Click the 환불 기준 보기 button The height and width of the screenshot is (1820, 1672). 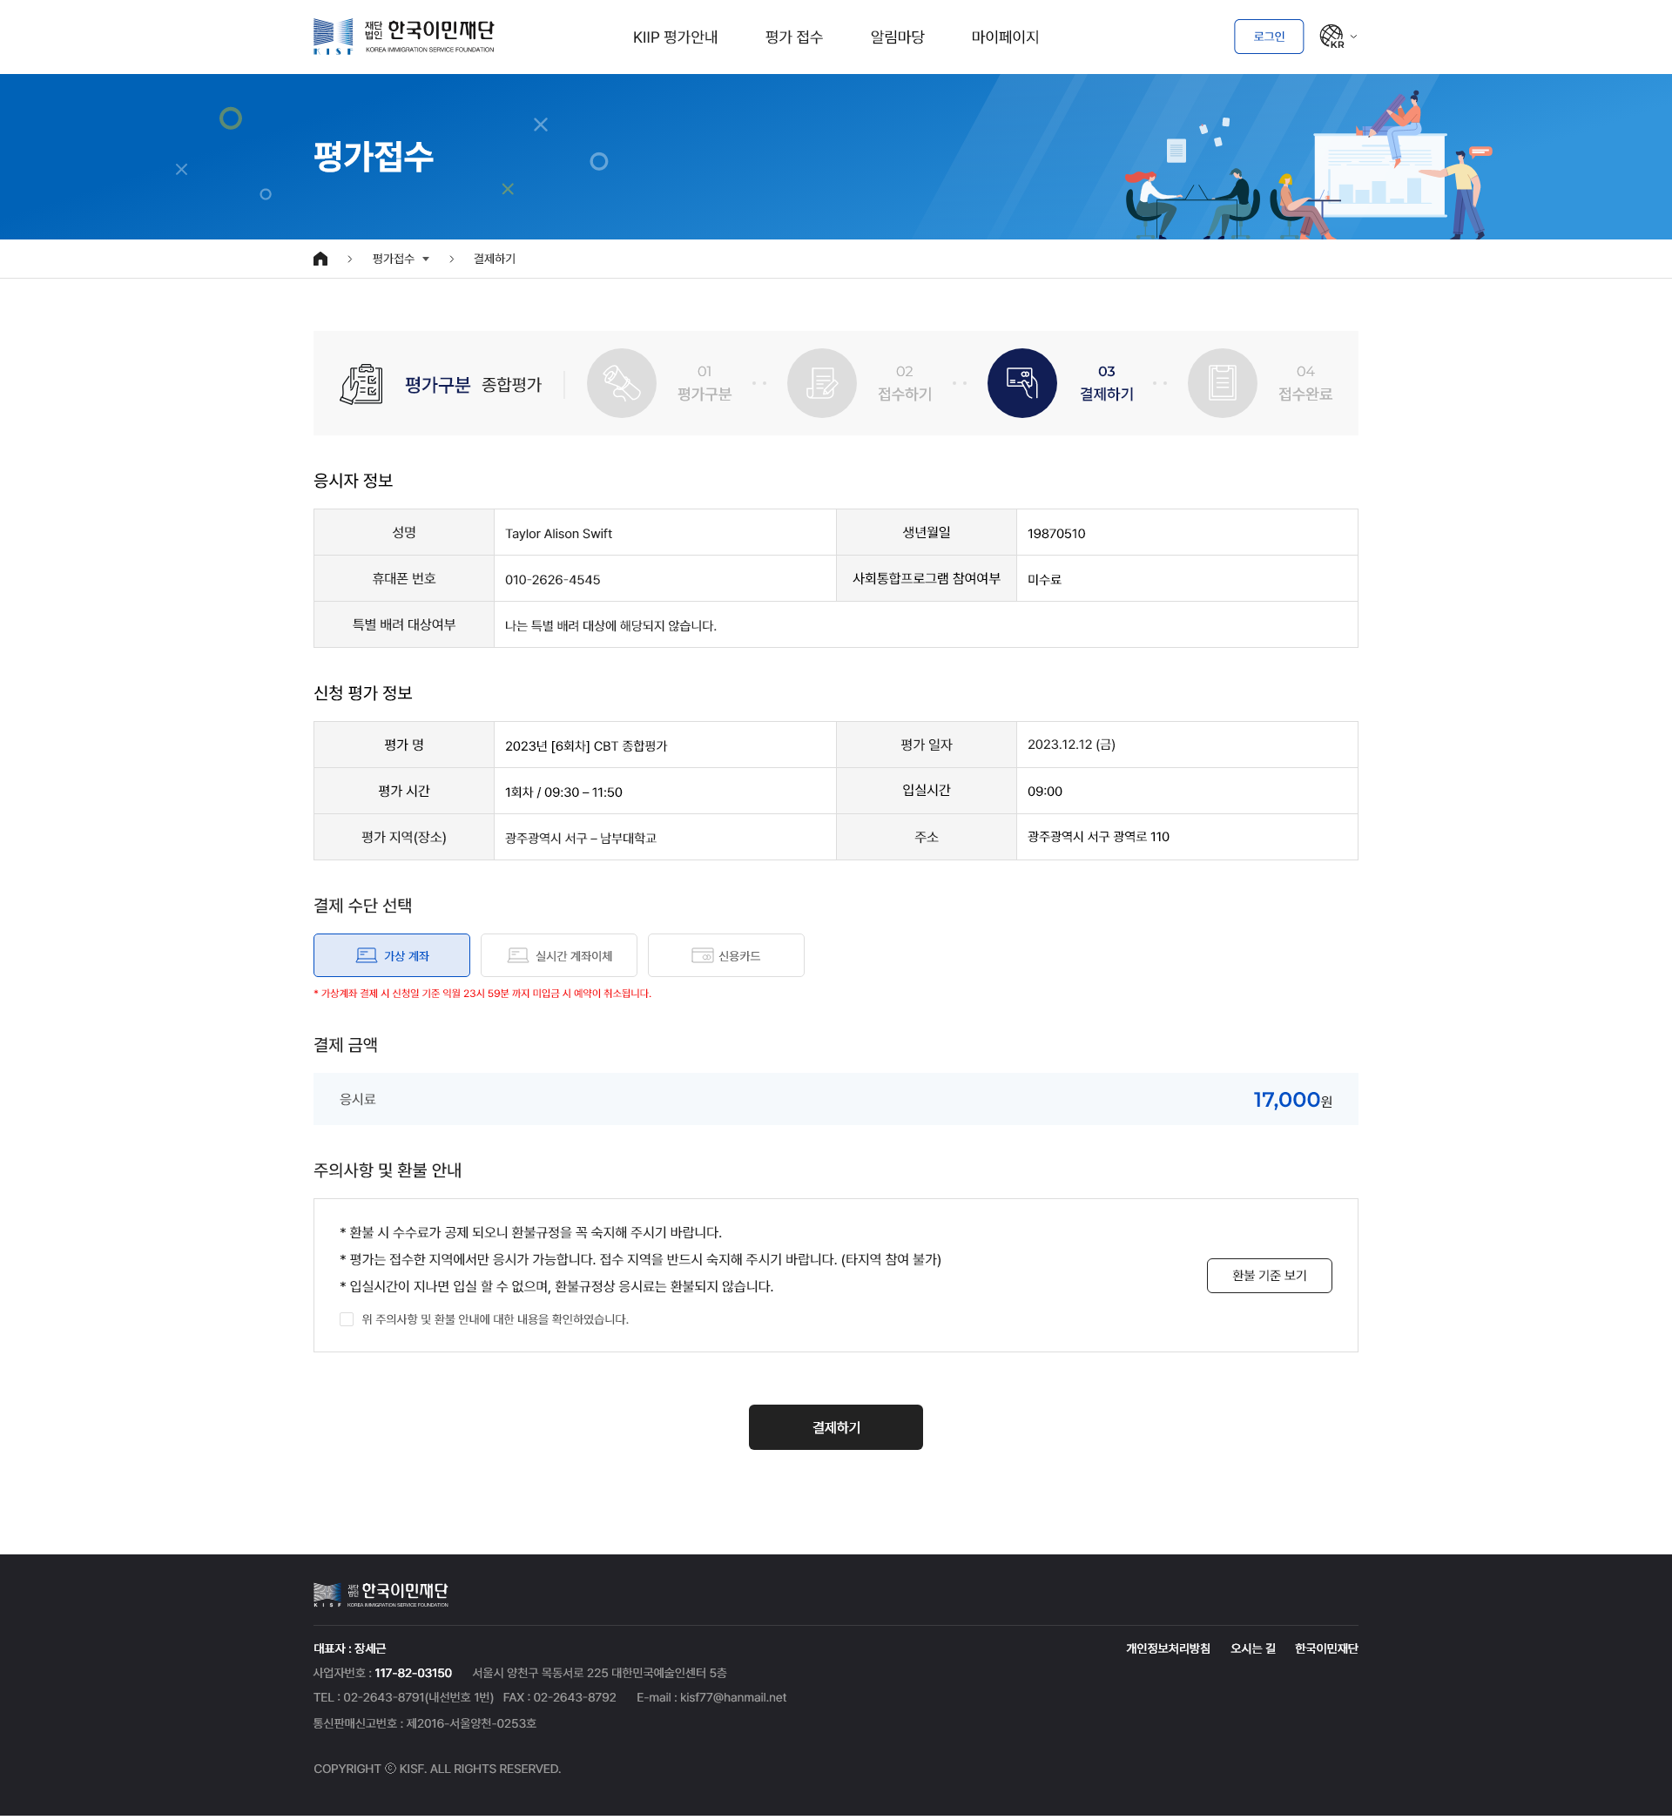click(1270, 1276)
